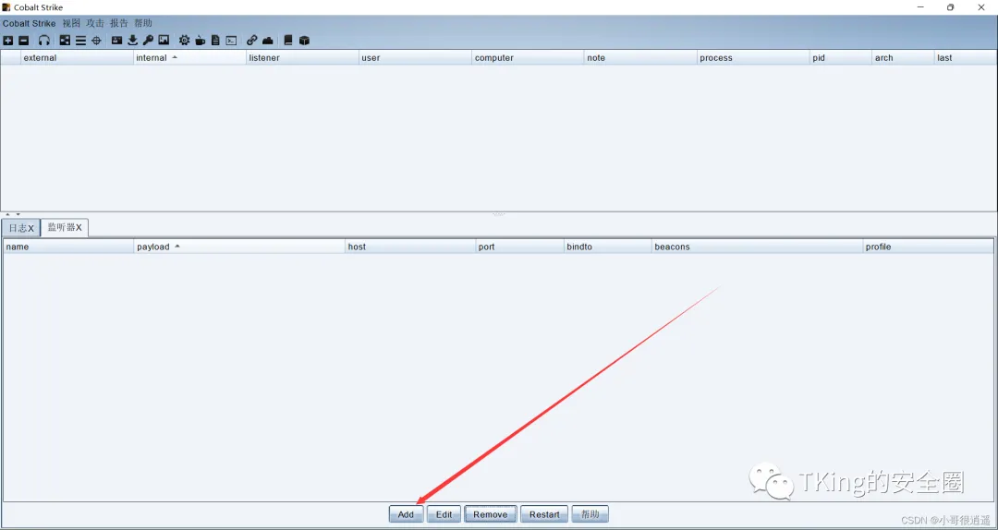Click the 帮助 button below the listeners table
This screenshot has width=998, height=530.
click(x=590, y=514)
